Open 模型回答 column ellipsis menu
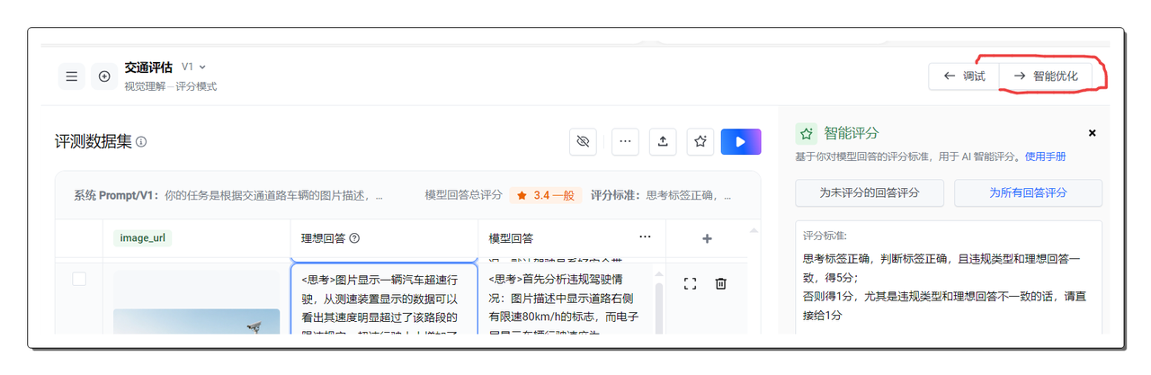The image size is (1151, 375). (x=645, y=237)
